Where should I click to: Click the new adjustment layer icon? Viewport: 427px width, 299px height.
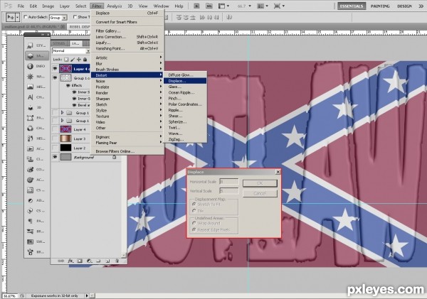coord(89,261)
